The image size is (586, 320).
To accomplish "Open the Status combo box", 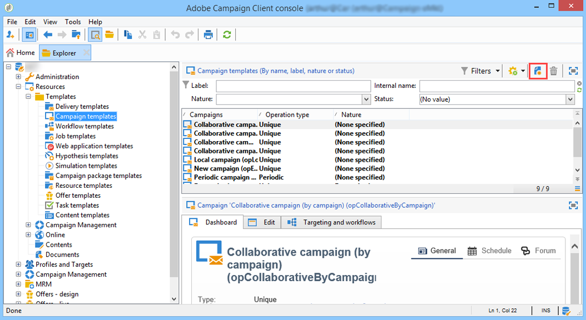I will click(x=496, y=99).
